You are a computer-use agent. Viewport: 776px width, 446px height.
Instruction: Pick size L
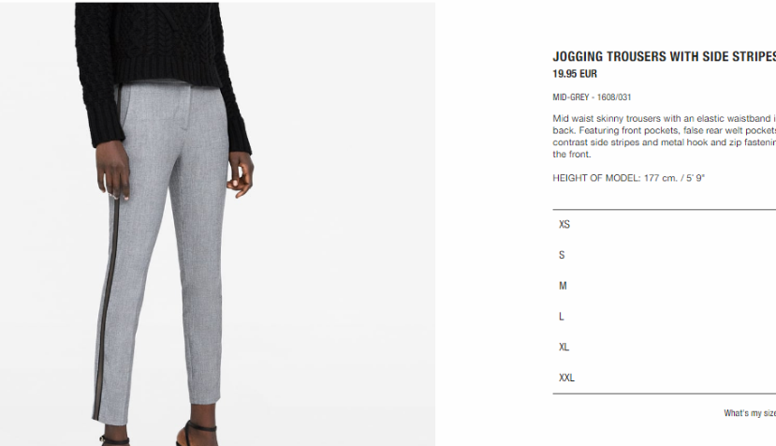tap(665, 317)
